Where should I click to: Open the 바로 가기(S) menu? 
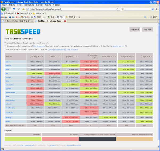[29, 5]
